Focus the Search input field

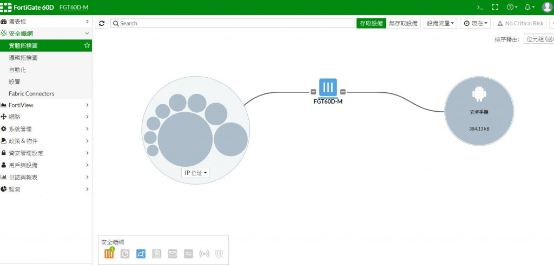[232, 23]
